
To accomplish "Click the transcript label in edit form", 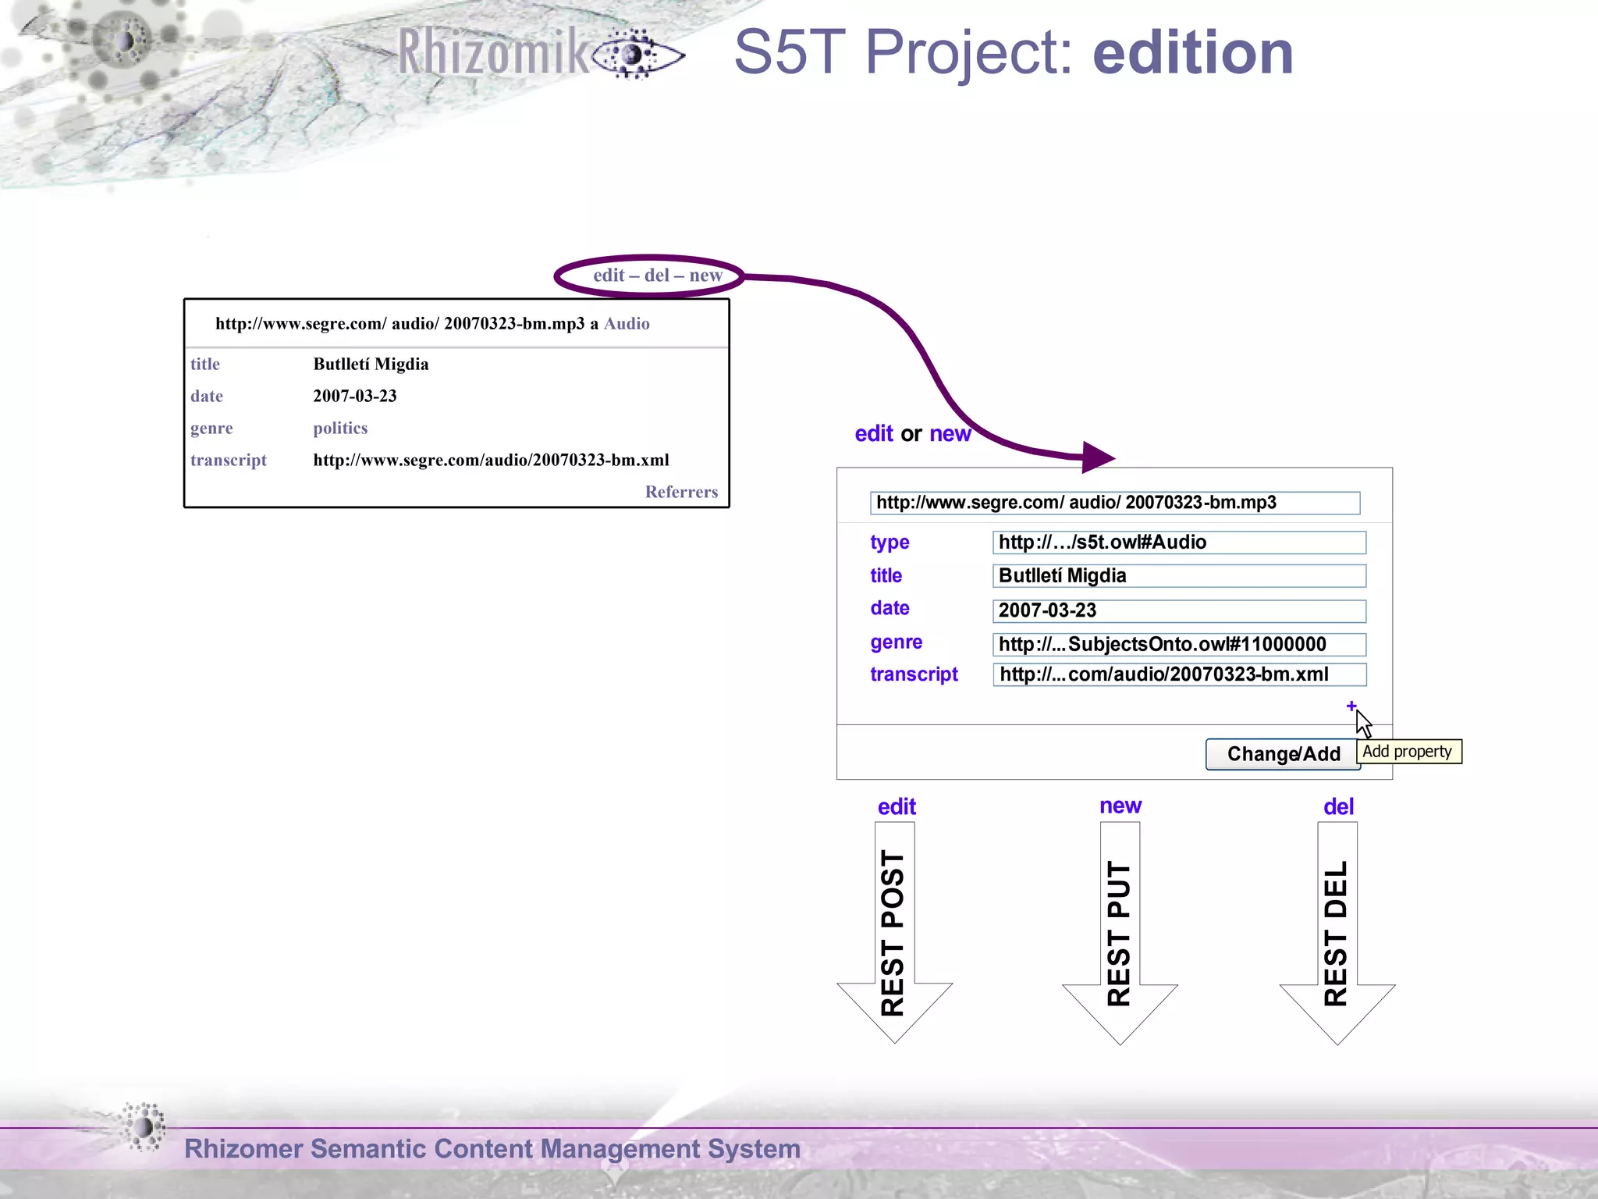I will [x=914, y=674].
